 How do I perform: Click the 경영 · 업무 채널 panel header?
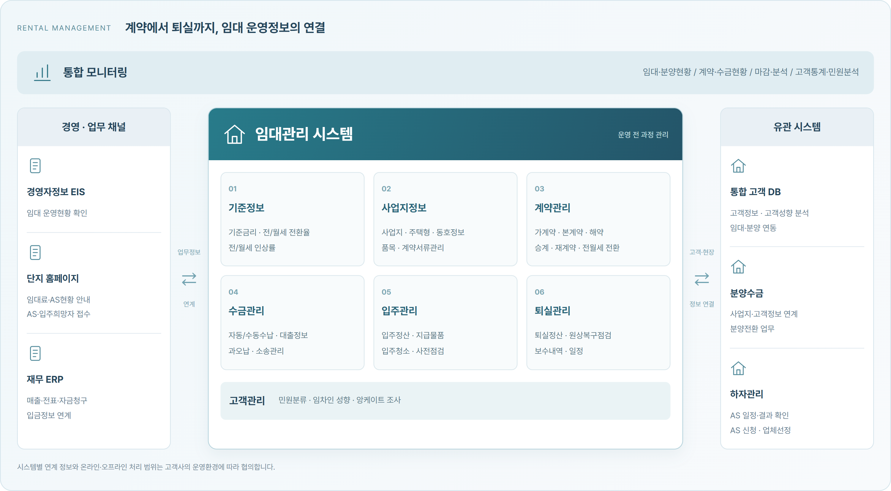point(94,127)
